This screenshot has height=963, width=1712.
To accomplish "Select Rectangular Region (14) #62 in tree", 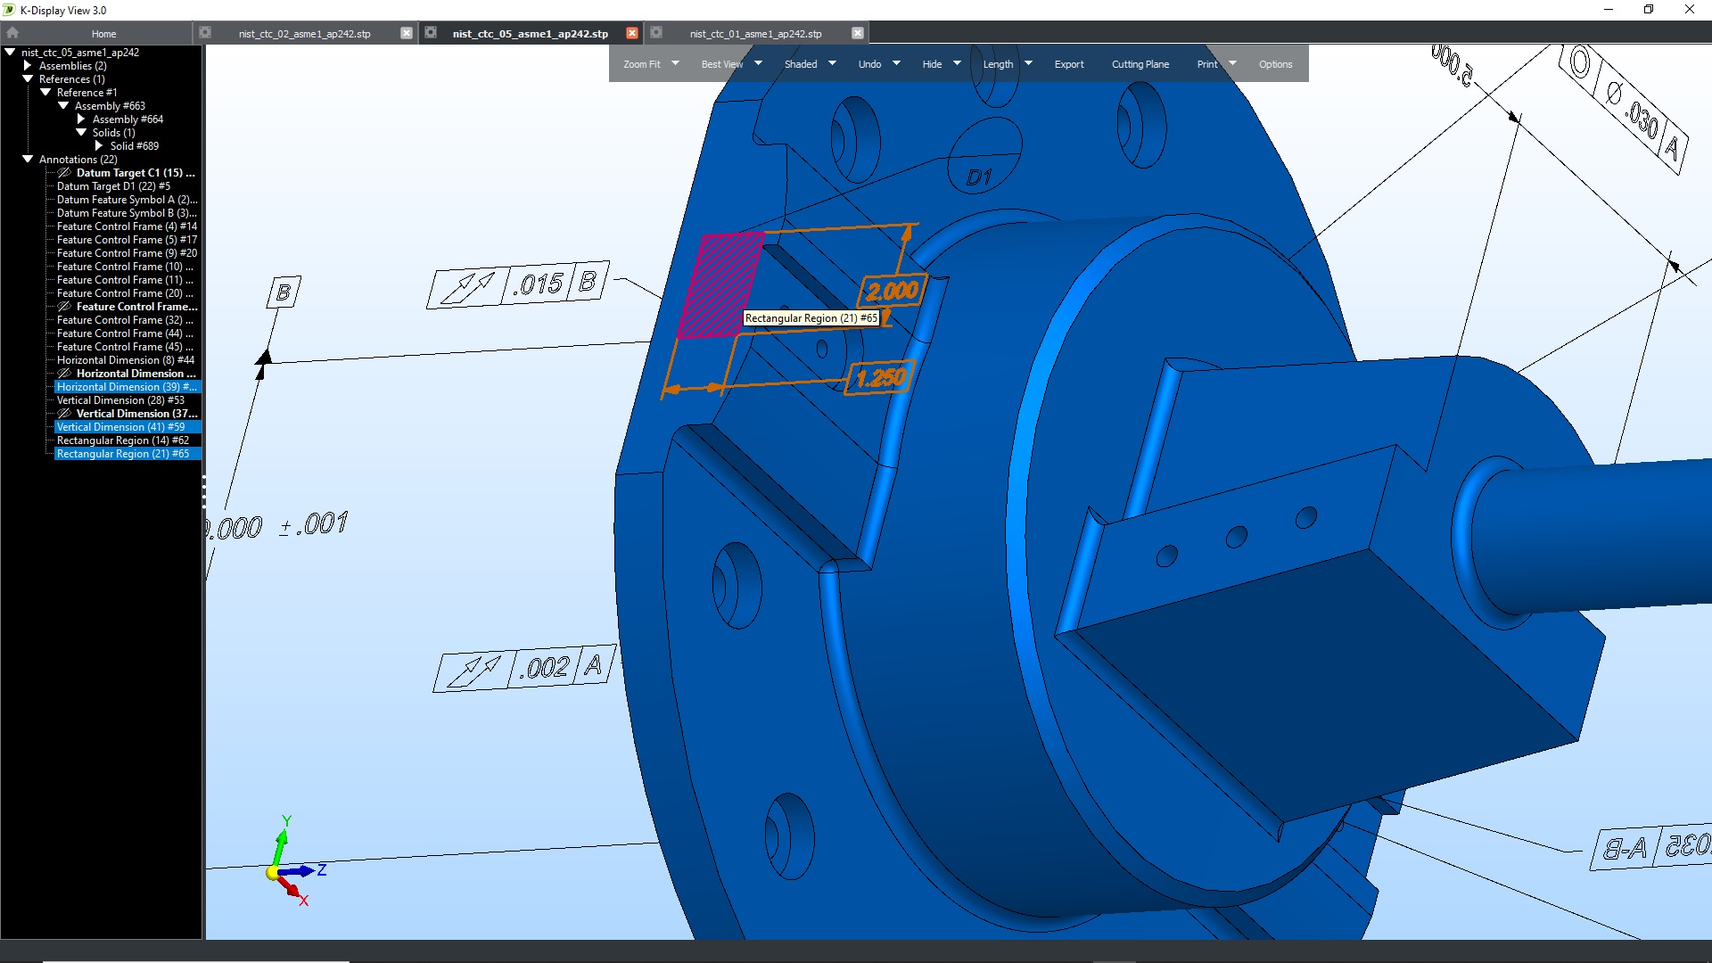I will [x=123, y=440].
